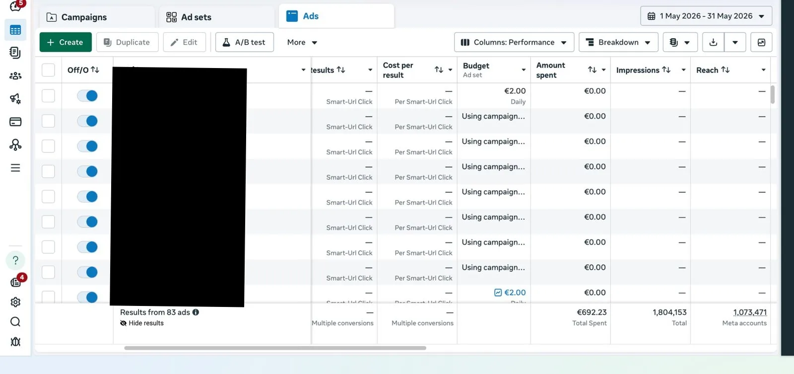Switch off the toggle in the second ad row
Screen dimensions: 794x374
tap(87, 121)
